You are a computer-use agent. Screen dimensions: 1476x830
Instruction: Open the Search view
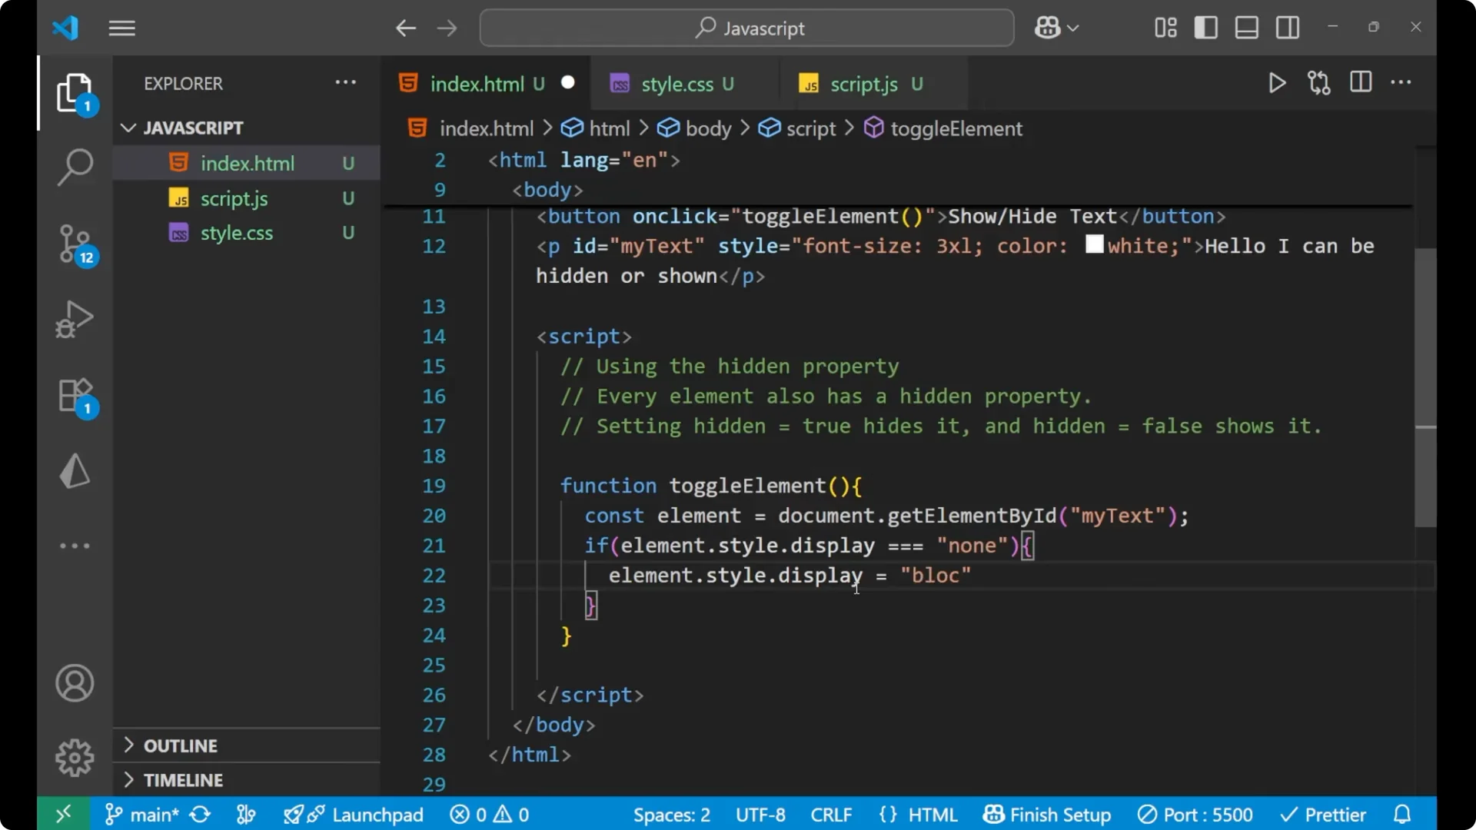[75, 167]
